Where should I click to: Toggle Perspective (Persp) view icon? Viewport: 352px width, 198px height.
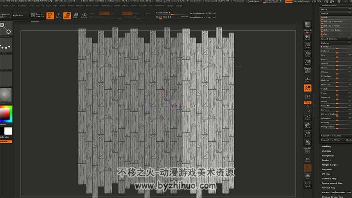pyautogui.click(x=307, y=71)
